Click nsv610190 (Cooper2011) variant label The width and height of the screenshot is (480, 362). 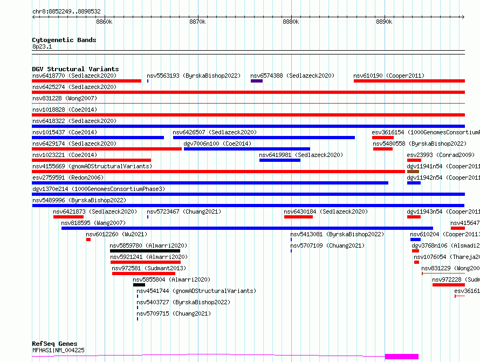pyautogui.click(x=389, y=76)
